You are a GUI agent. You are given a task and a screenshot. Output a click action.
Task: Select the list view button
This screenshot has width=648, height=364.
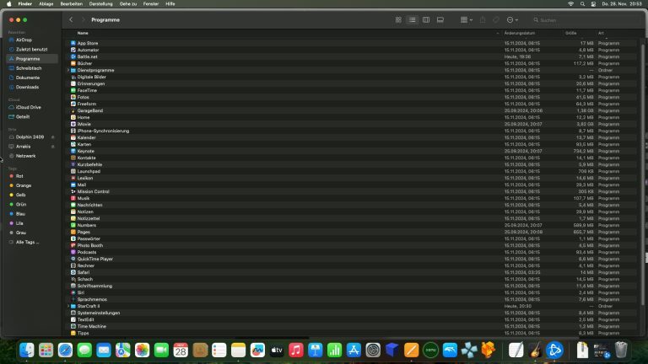pos(412,20)
